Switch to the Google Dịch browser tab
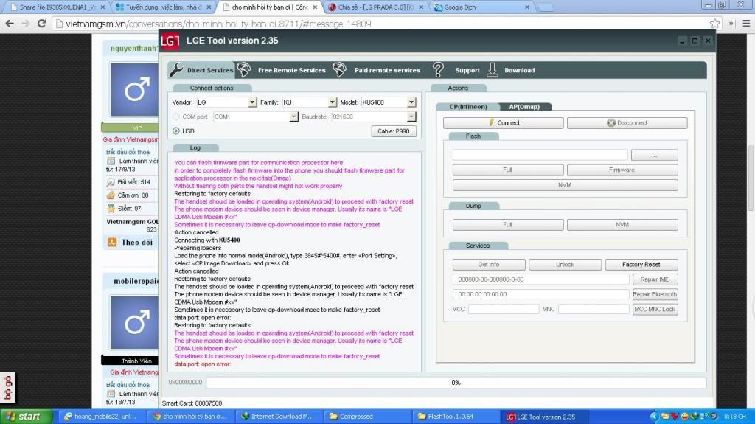 482,7
